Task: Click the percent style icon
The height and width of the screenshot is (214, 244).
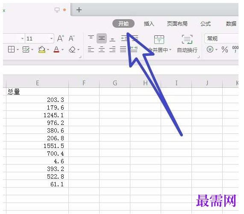Action: coord(224,49)
